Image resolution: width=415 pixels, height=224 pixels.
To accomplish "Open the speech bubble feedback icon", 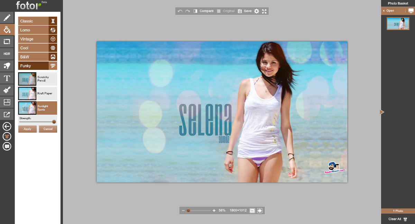I will point(7,147).
